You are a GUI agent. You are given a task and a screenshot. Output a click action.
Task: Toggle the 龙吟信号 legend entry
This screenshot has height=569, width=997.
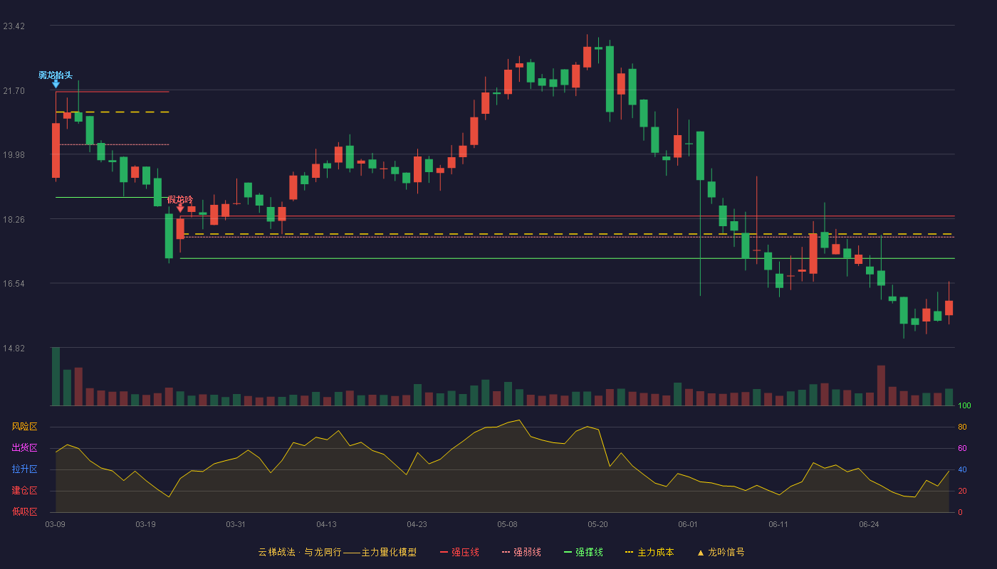pyautogui.click(x=720, y=552)
